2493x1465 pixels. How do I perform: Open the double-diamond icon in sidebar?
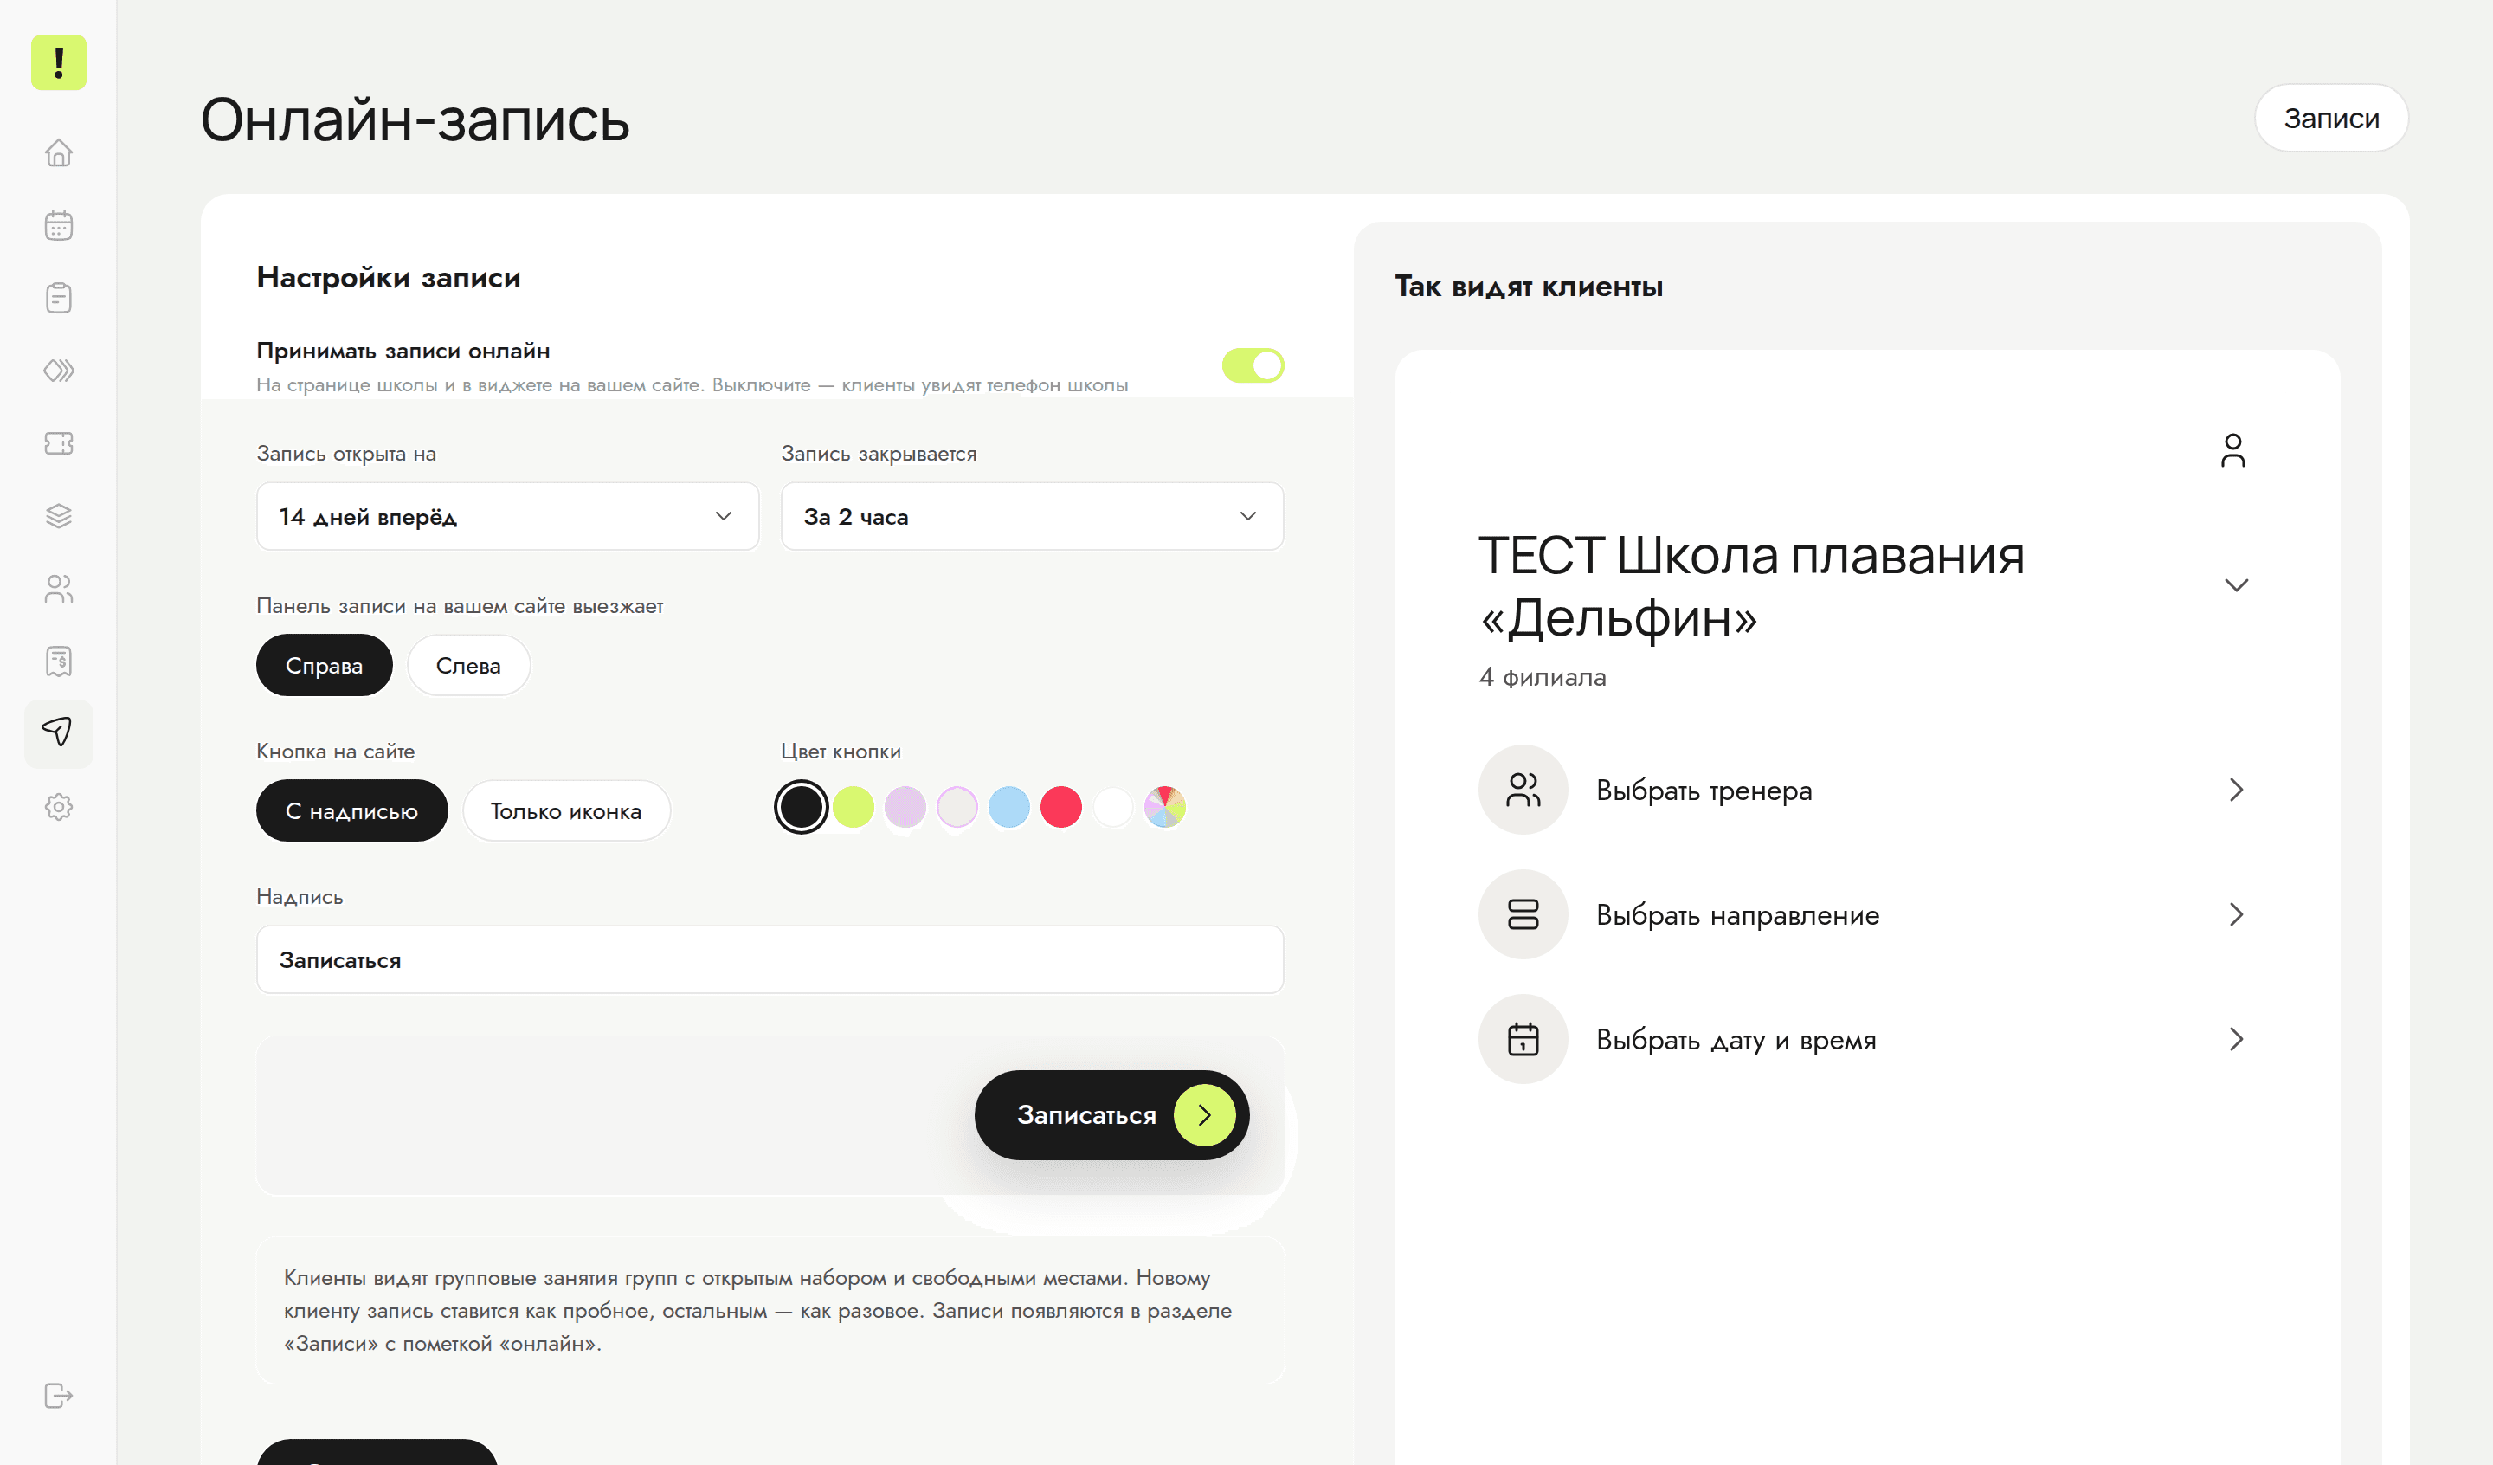tap(58, 371)
